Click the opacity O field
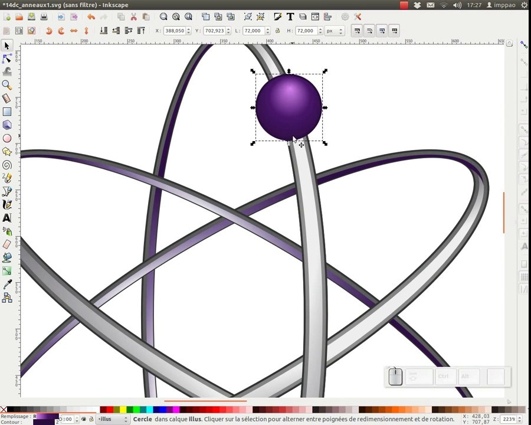The height and width of the screenshot is (425, 531). click(68, 419)
